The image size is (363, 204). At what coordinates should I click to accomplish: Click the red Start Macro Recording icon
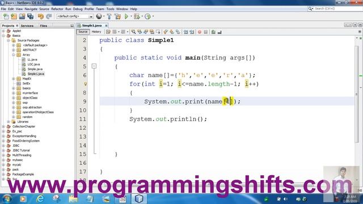(200, 32)
